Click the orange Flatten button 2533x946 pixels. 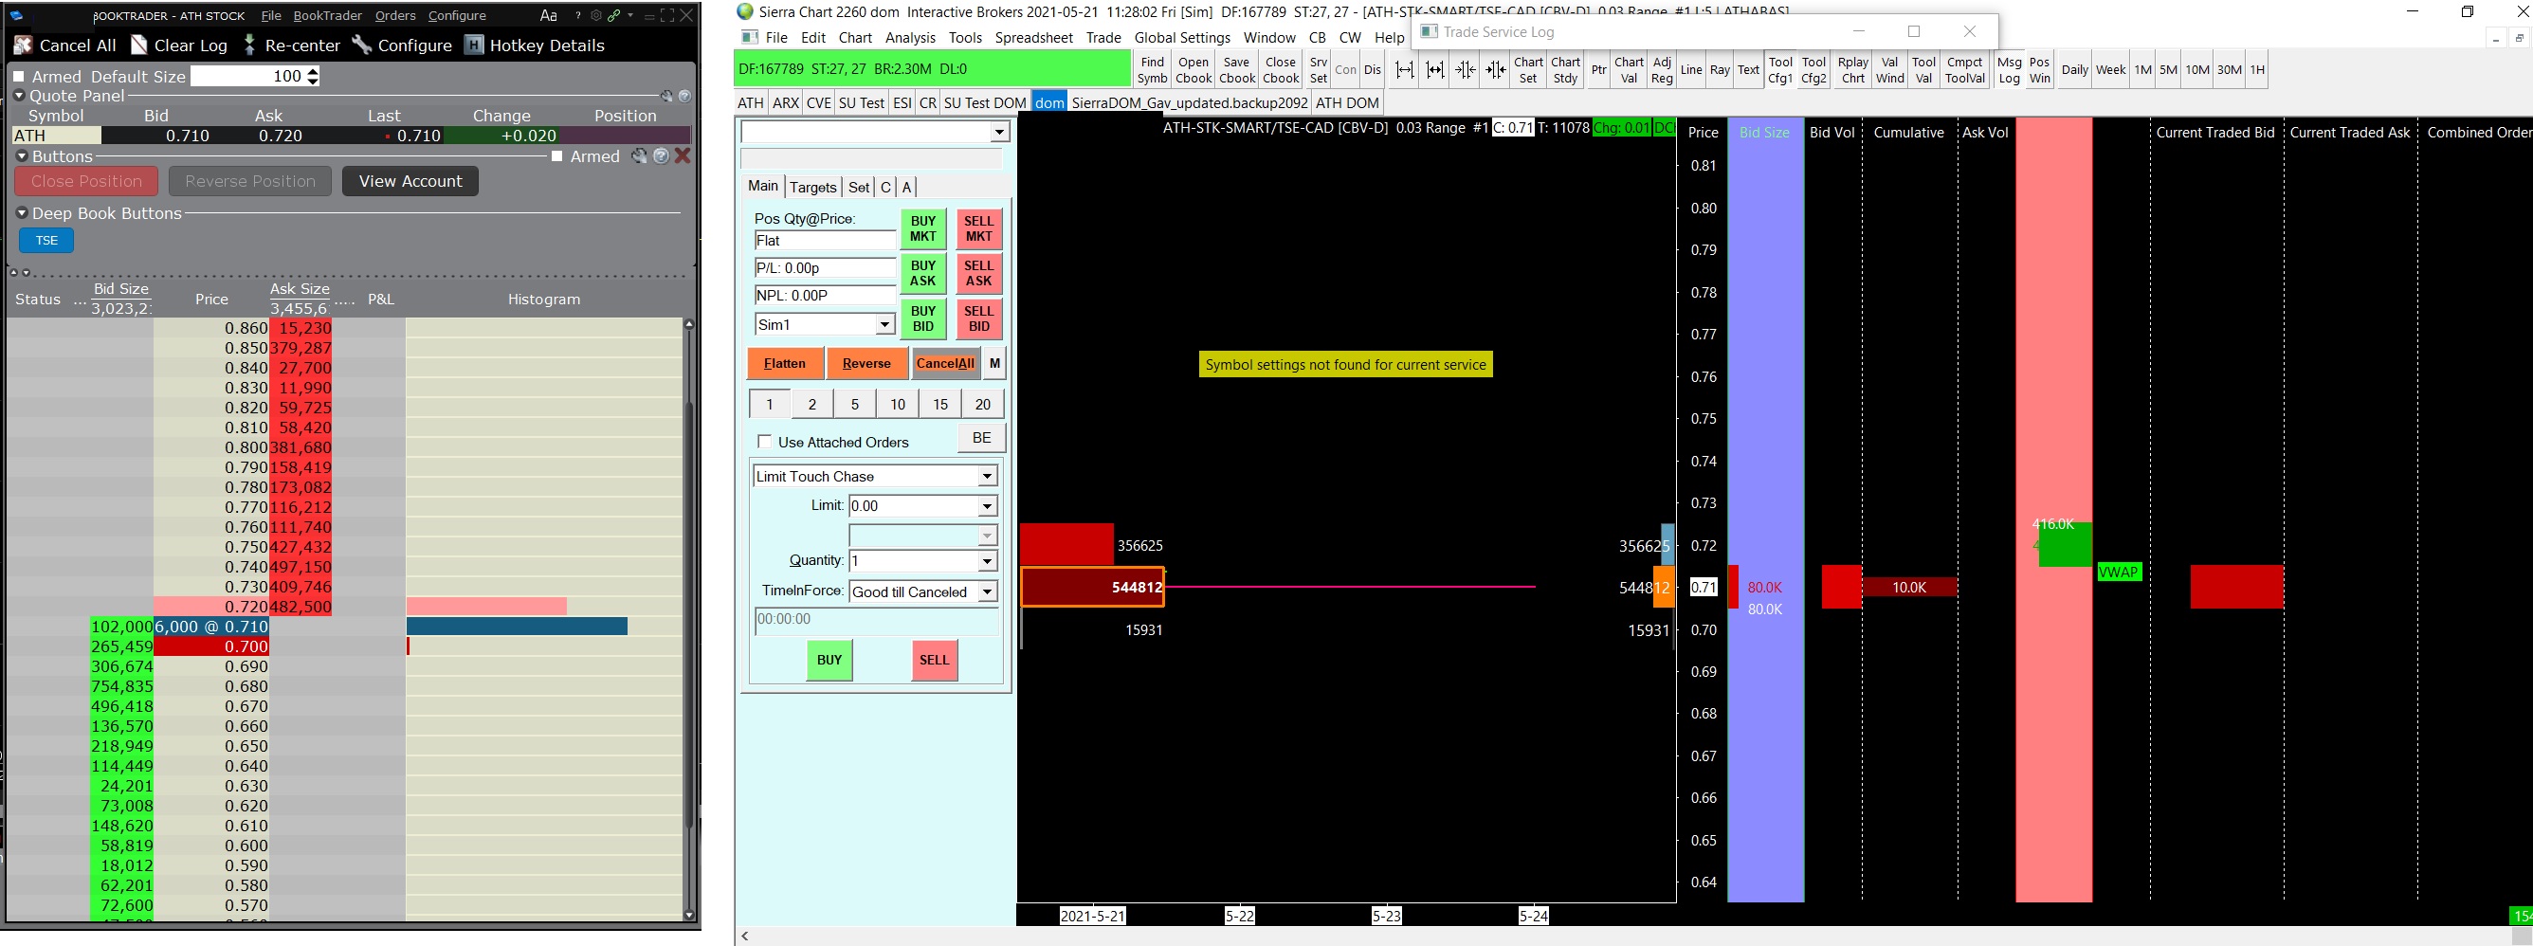[785, 363]
